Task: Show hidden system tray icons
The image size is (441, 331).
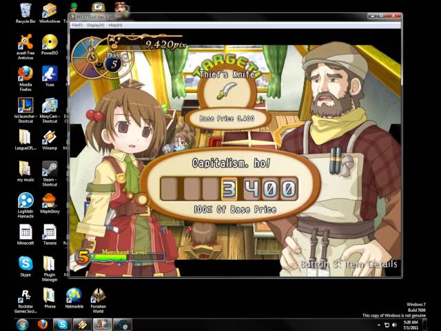Action: [x=379, y=325]
